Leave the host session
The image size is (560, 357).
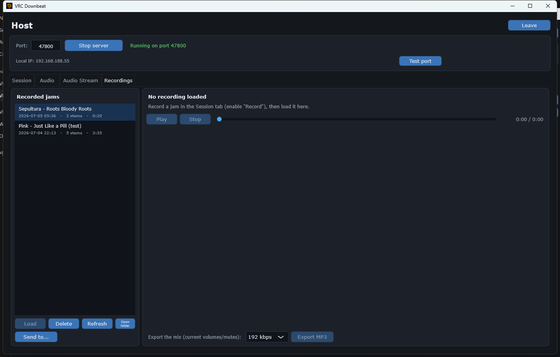coord(529,25)
